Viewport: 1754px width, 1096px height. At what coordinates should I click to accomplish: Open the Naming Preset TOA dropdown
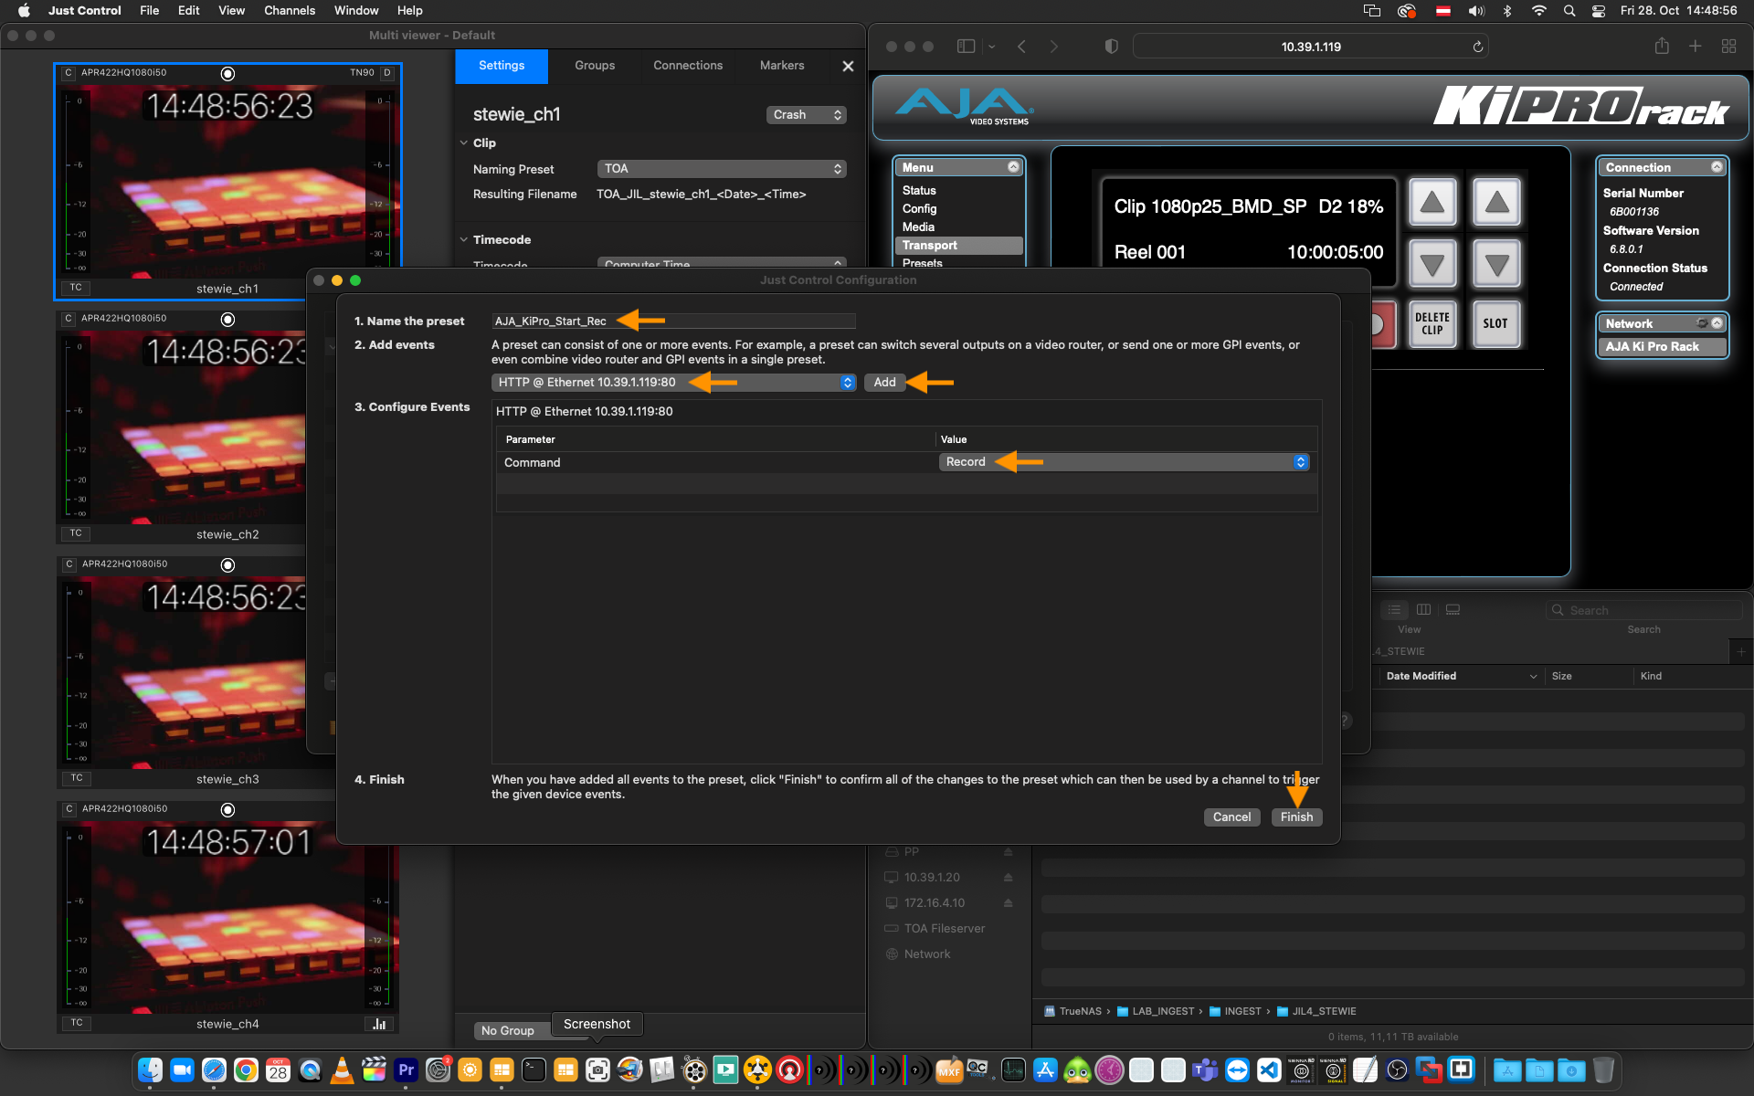pos(722,169)
